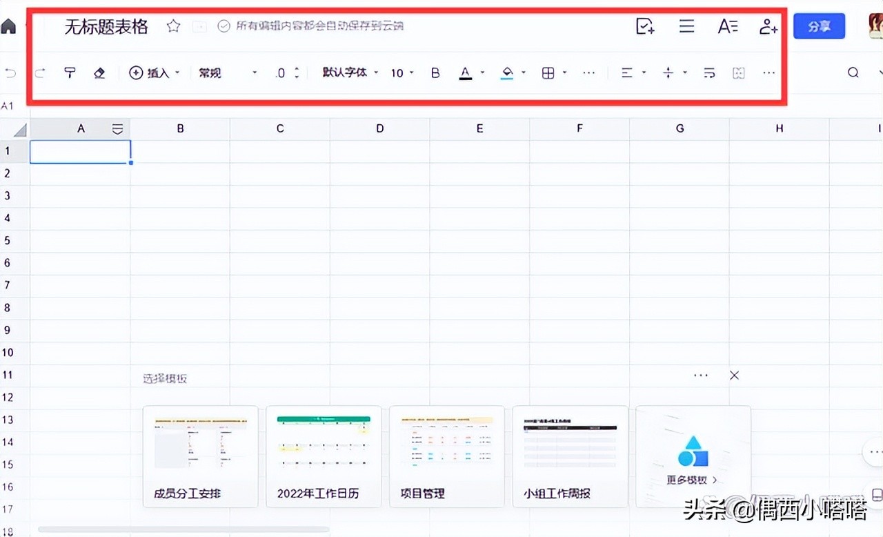Open toolbar overflow menu after merge
This screenshot has height=537, width=883.
pos(769,72)
